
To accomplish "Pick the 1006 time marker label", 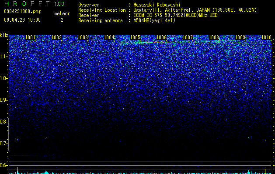I will point(161,37).
